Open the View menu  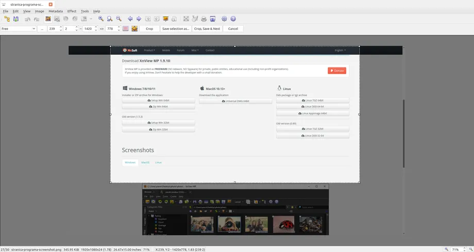tap(27, 11)
